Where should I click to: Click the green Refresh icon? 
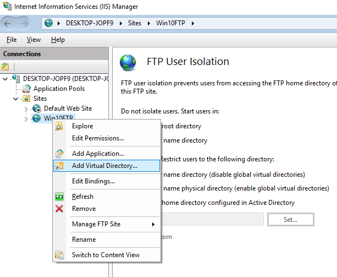coord(59,197)
